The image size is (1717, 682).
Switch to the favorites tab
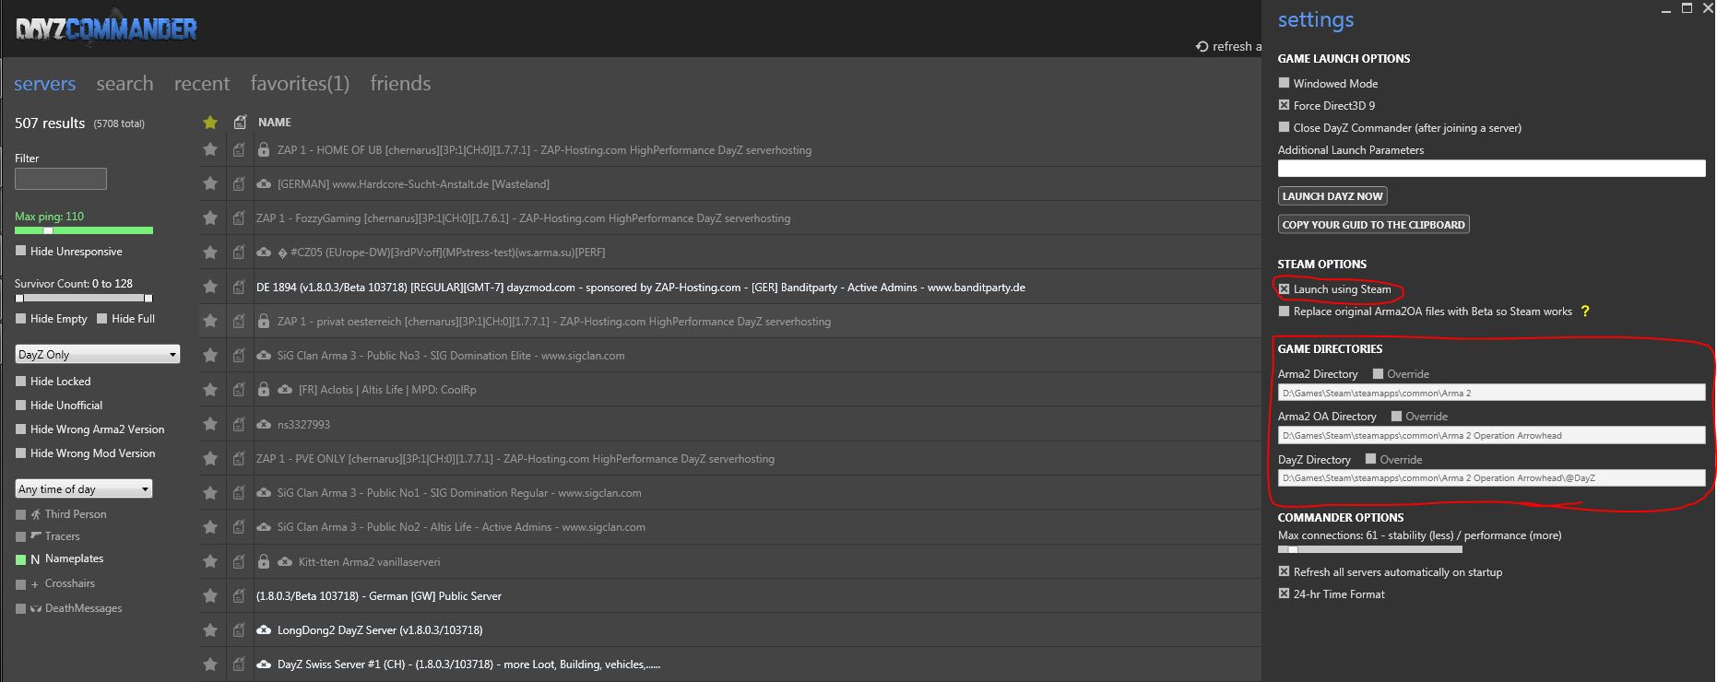tap(300, 84)
